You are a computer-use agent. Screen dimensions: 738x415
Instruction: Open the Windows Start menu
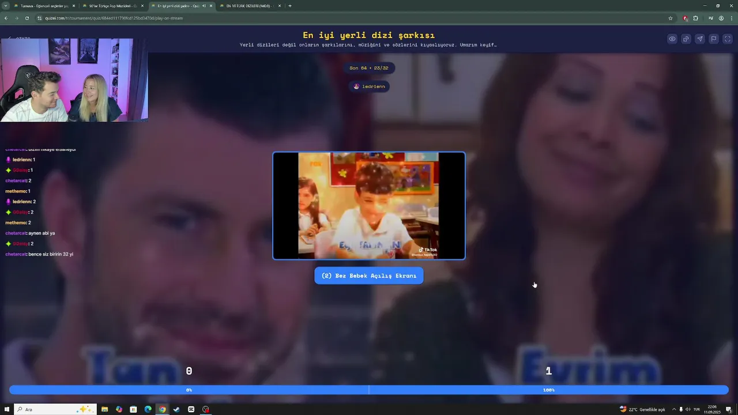[6, 409]
